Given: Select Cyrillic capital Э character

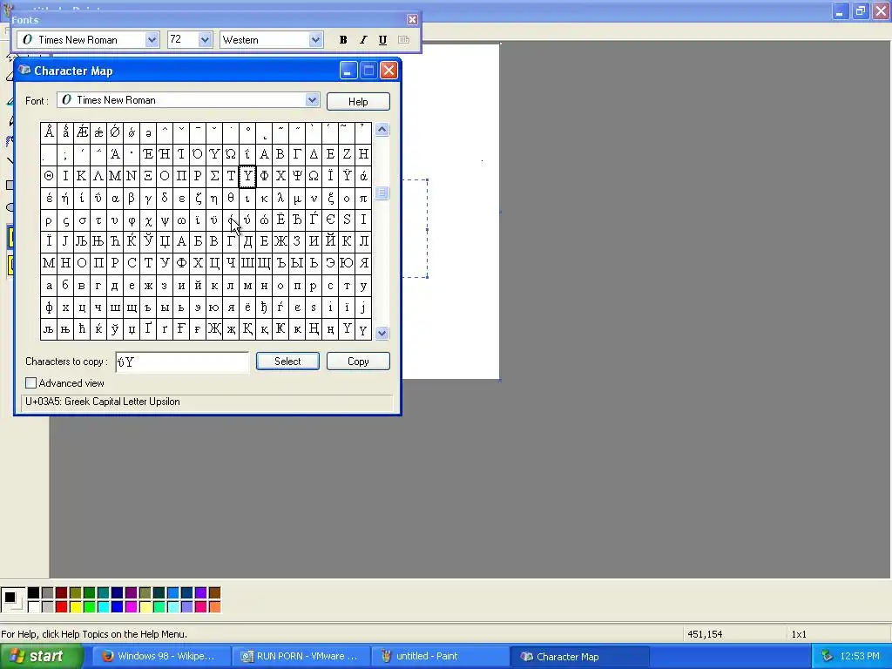Looking at the screenshot, I should pyautogui.click(x=330, y=263).
